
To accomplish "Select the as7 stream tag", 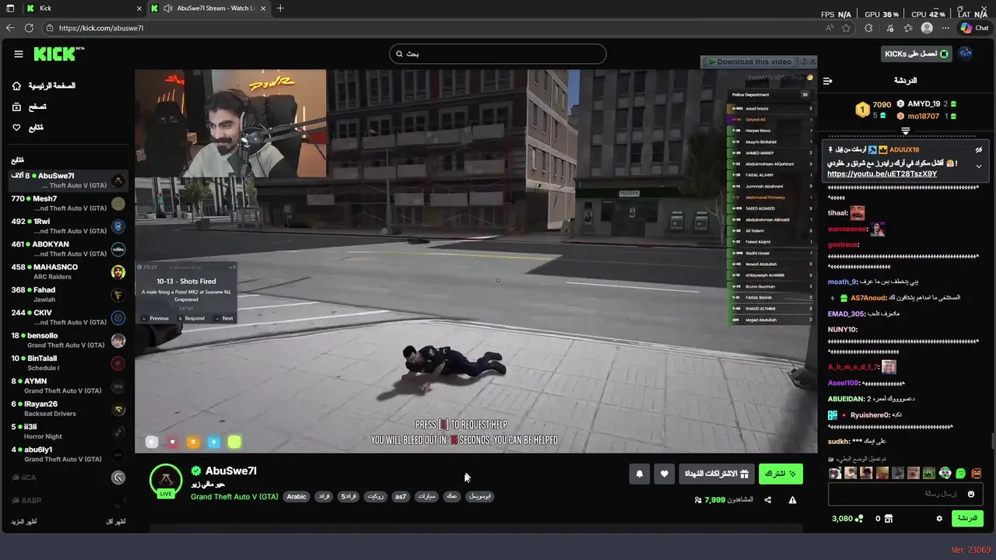I will click(x=400, y=496).
